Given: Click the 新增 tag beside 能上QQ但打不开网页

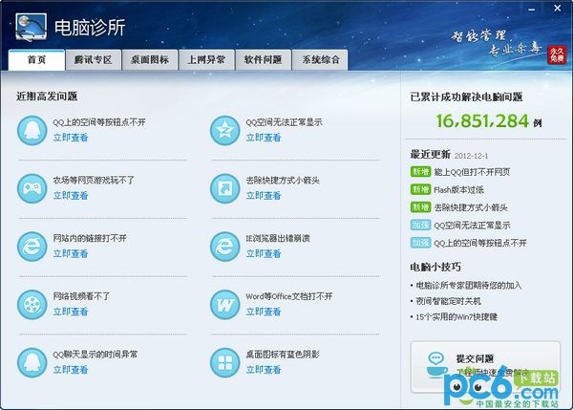Looking at the screenshot, I should (420, 171).
